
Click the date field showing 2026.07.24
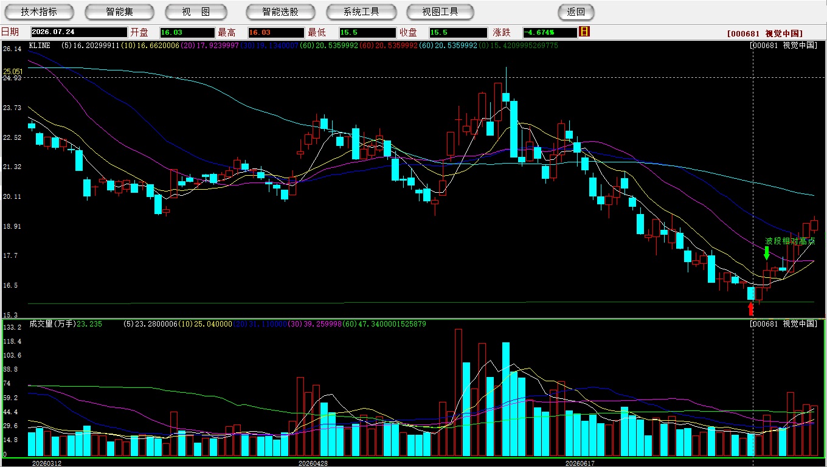pos(79,32)
